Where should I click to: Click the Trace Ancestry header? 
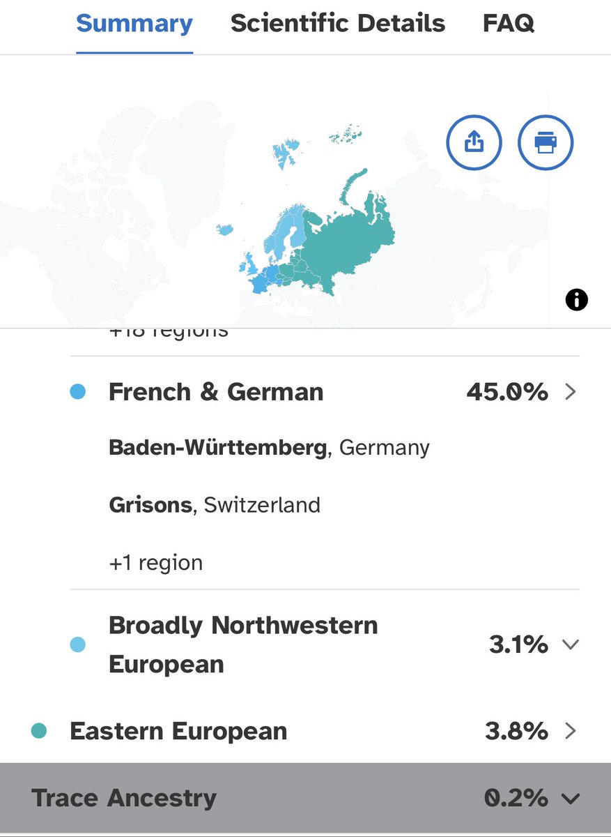click(x=124, y=798)
